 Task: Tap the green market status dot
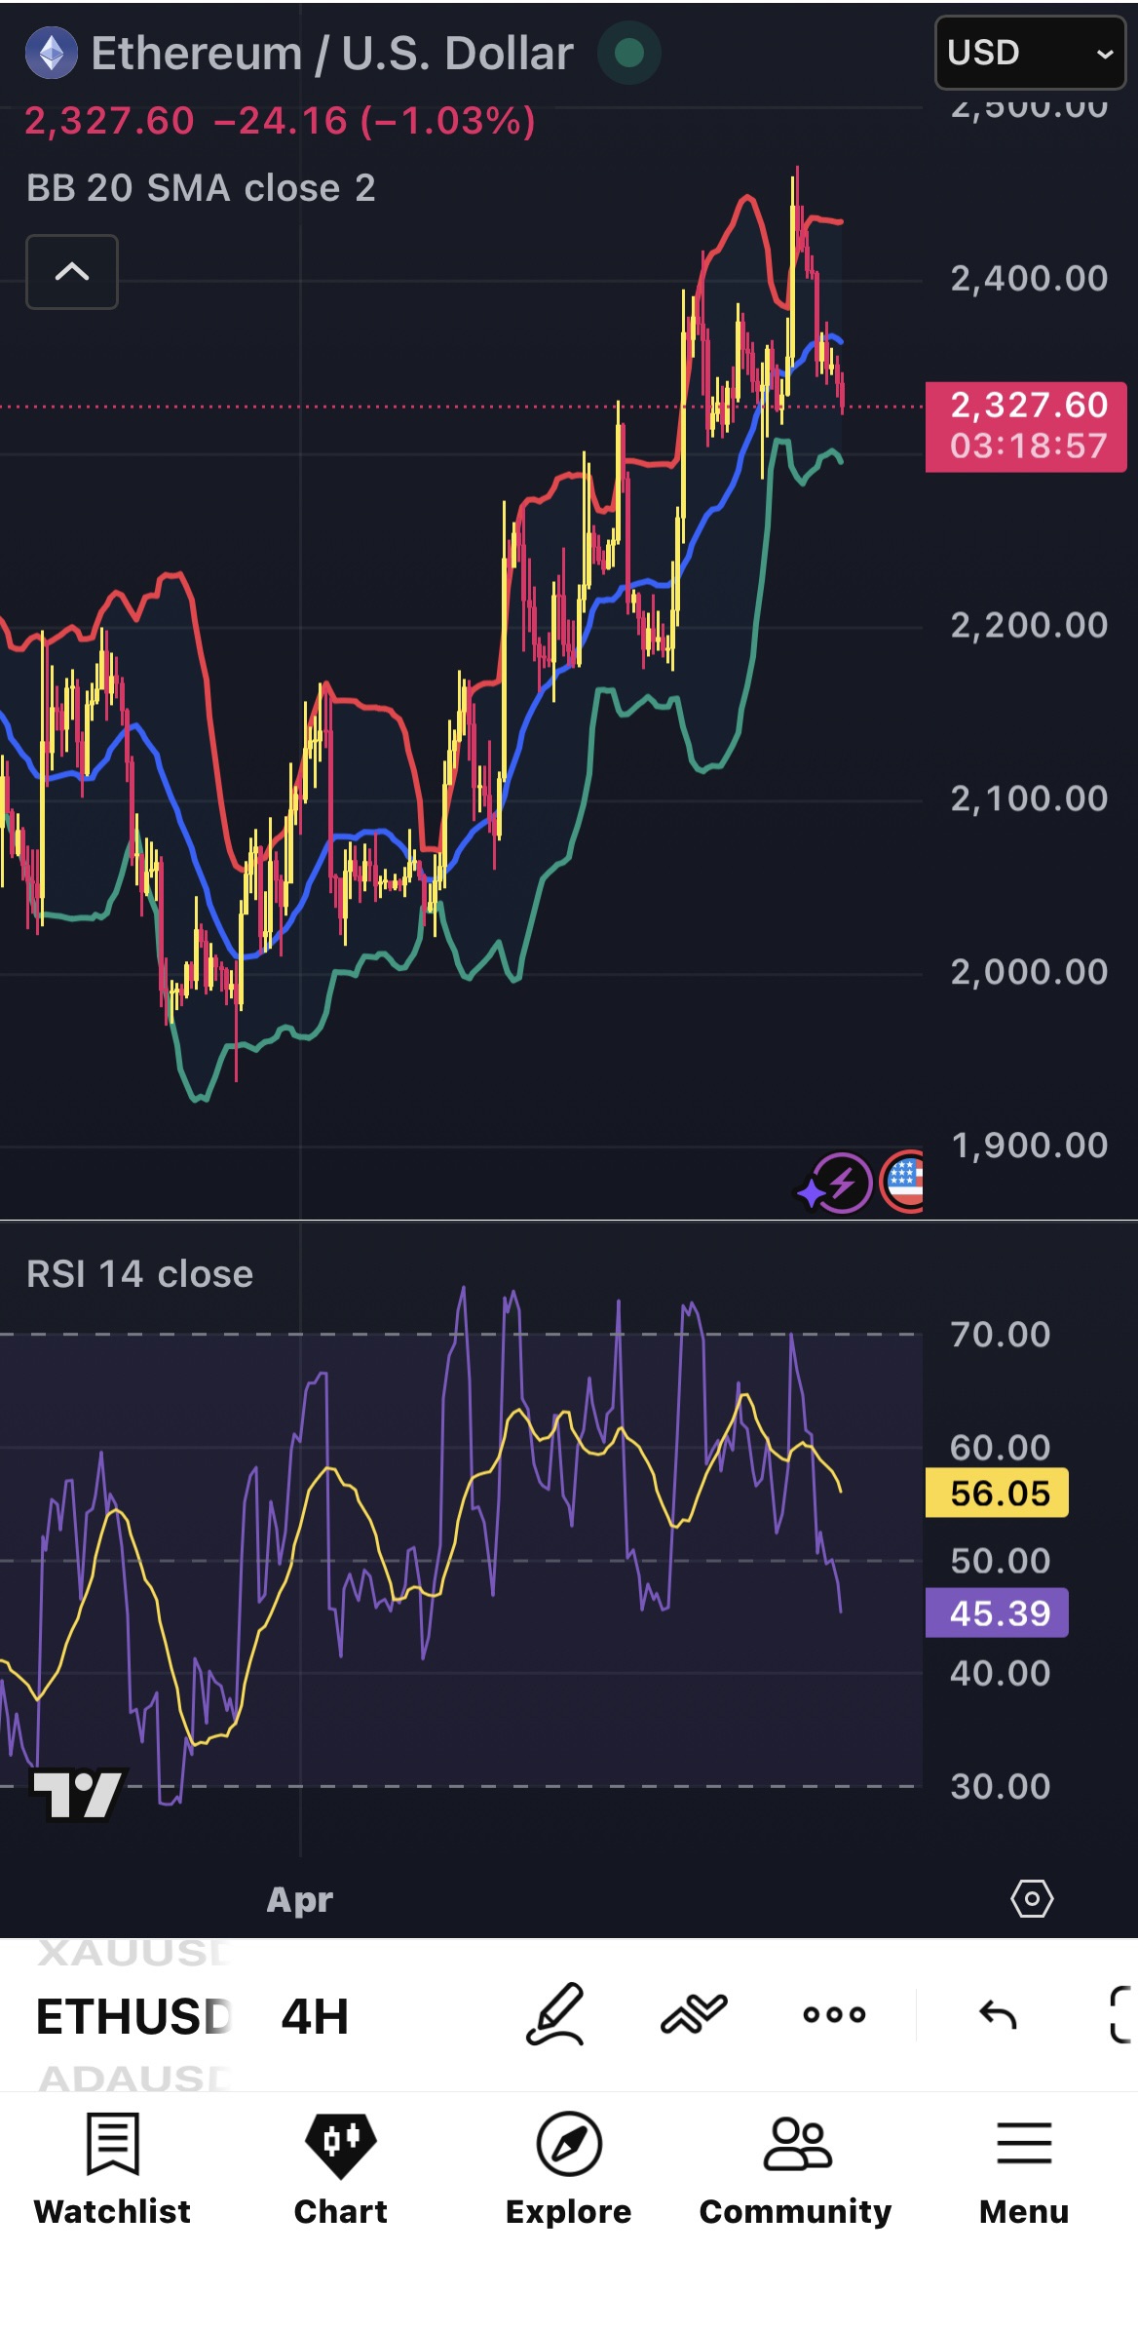[629, 53]
